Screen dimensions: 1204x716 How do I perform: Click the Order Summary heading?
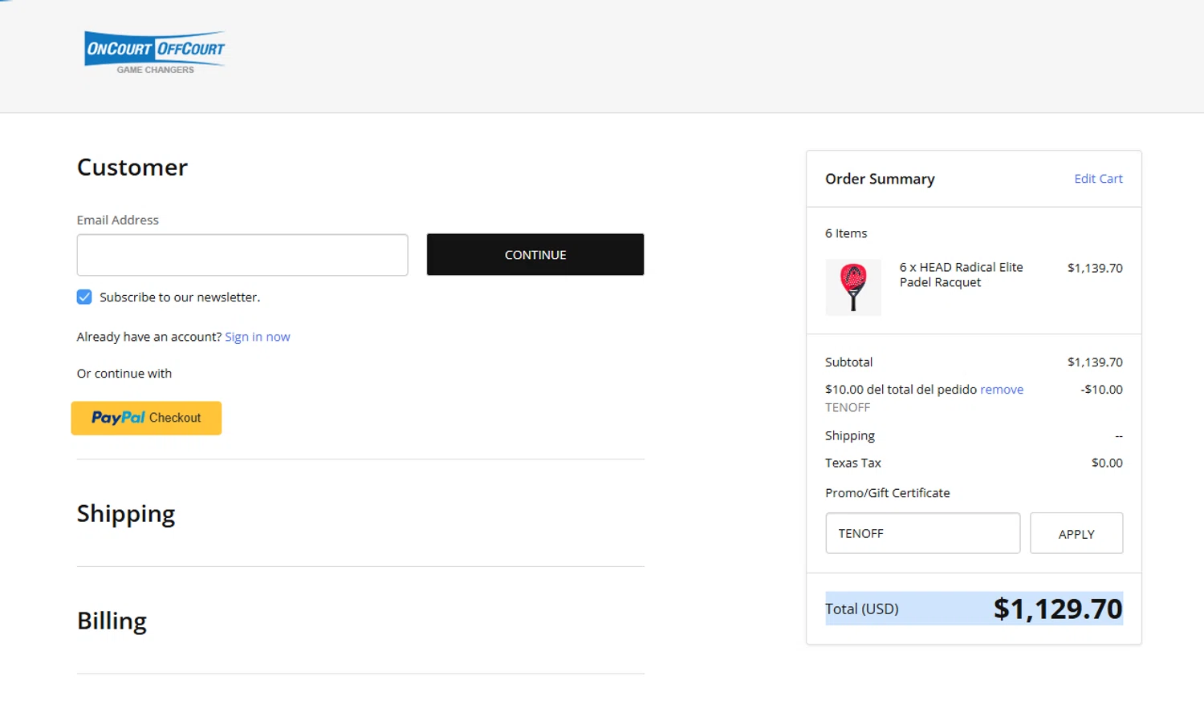click(x=880, y=179)
